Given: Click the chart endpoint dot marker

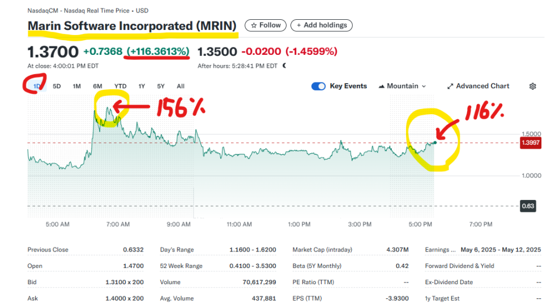Looking at the screenshot, I should (435, 142).
